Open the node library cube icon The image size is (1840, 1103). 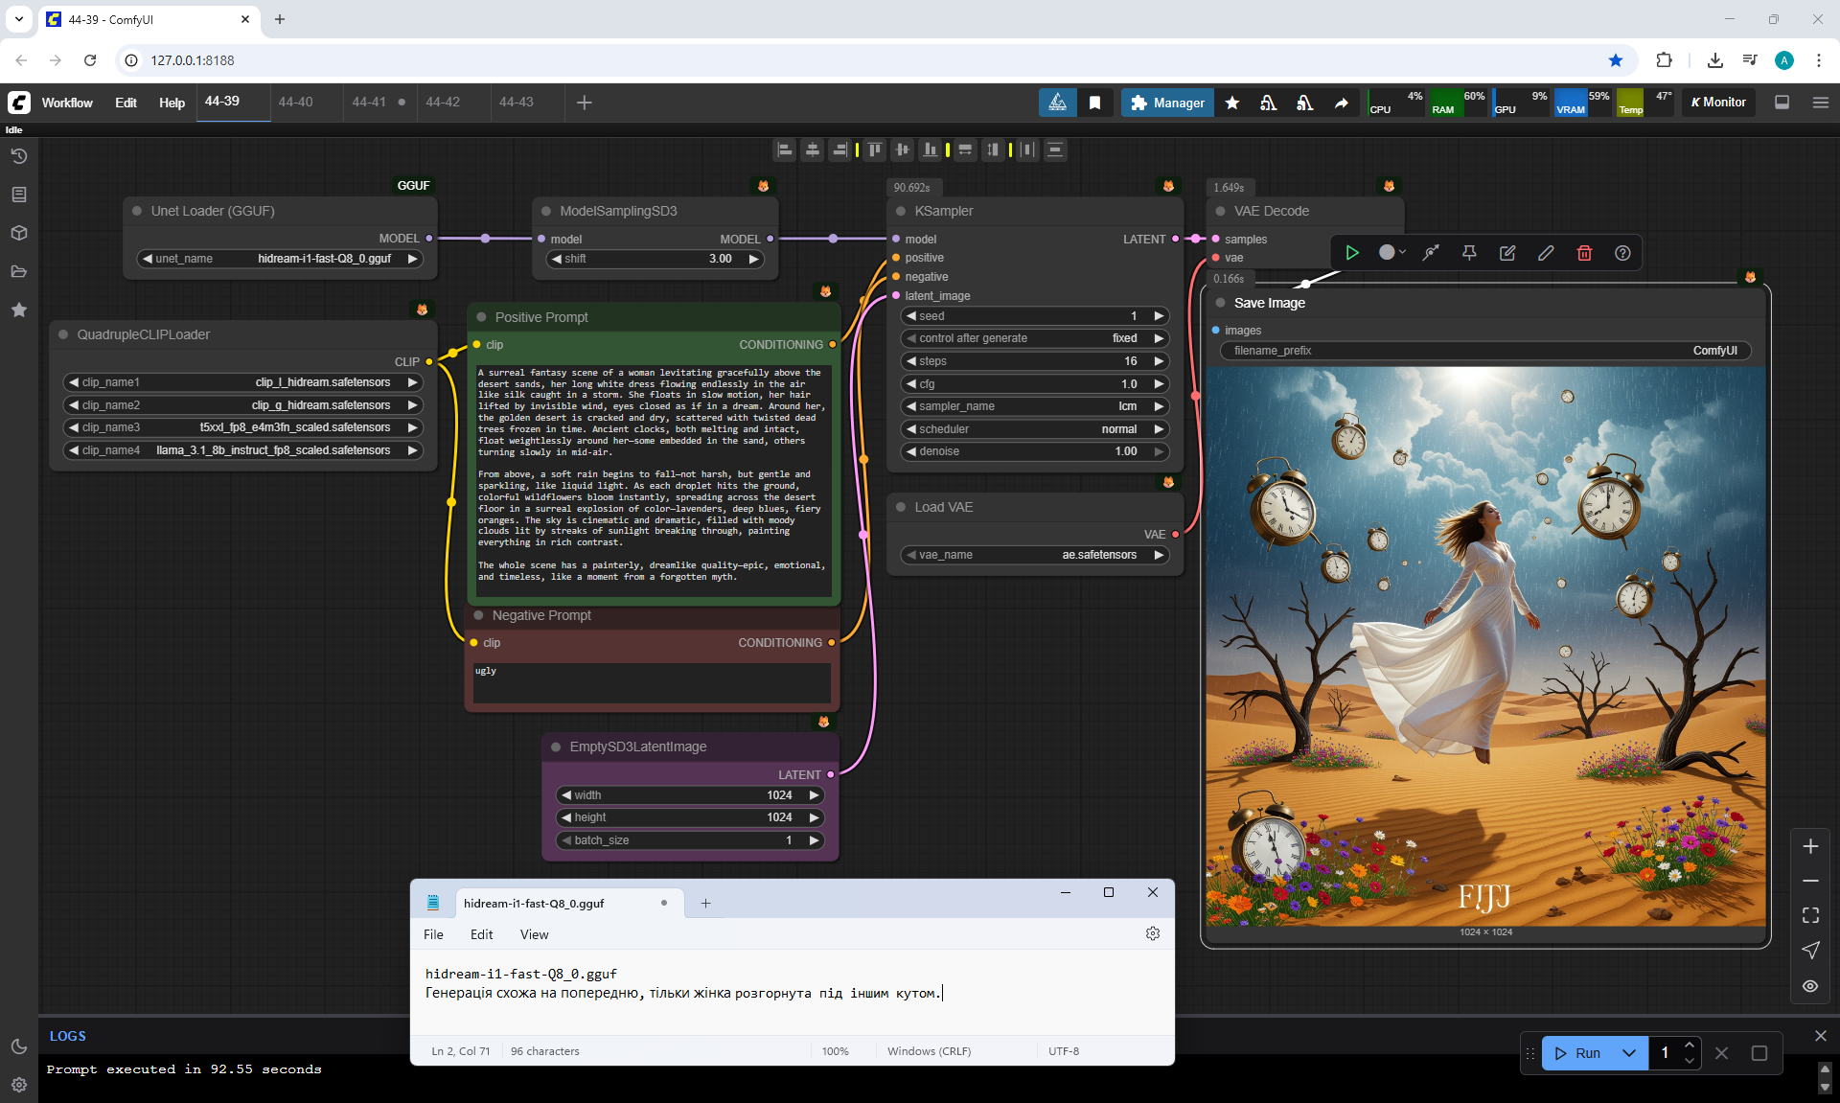click(19, 233)
